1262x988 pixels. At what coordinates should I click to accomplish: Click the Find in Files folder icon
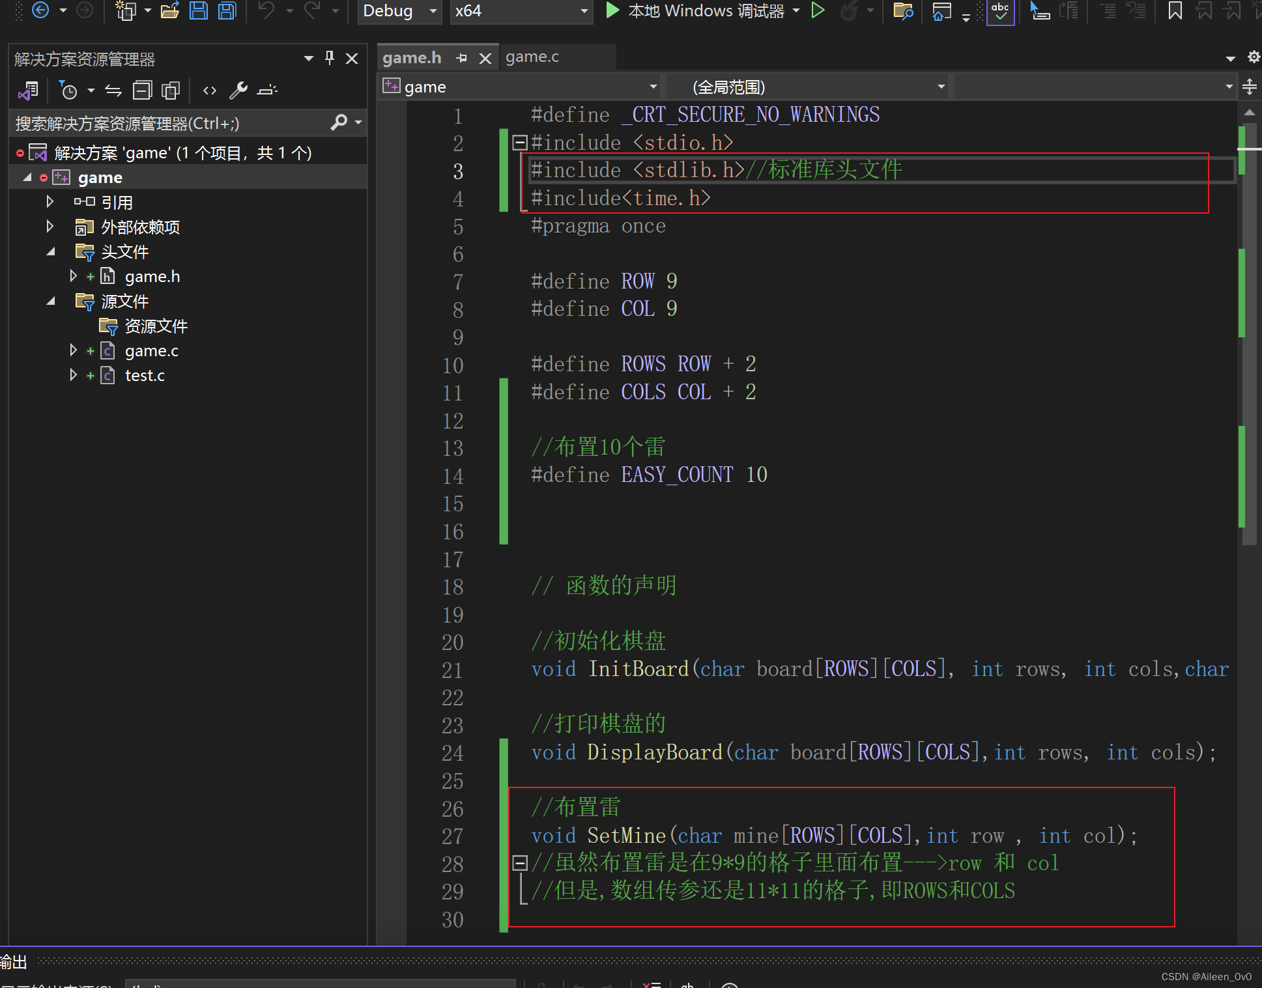903,10
